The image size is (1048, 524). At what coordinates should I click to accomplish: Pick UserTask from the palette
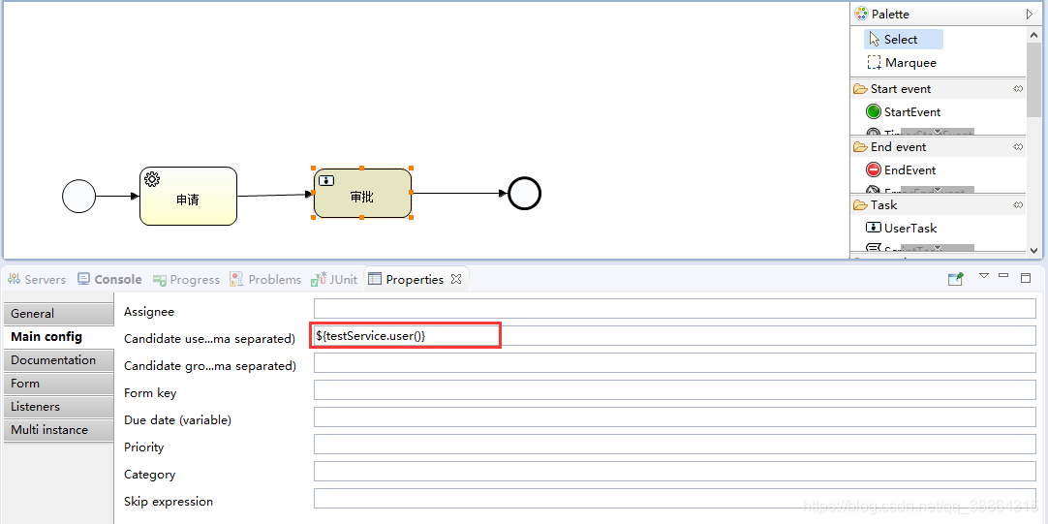(903, 228)
